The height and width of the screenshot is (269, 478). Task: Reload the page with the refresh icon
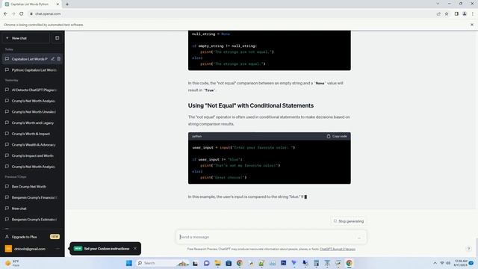tap(22, 13)
